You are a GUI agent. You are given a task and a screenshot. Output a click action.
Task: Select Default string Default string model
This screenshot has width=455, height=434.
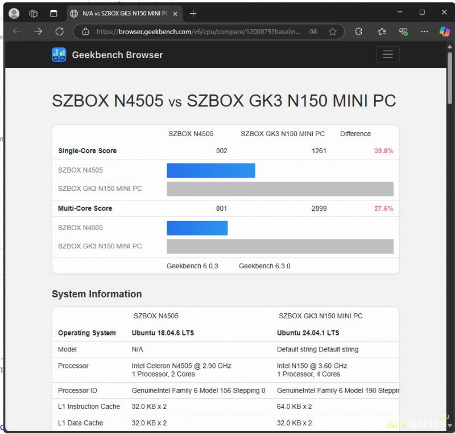[318, 349]
